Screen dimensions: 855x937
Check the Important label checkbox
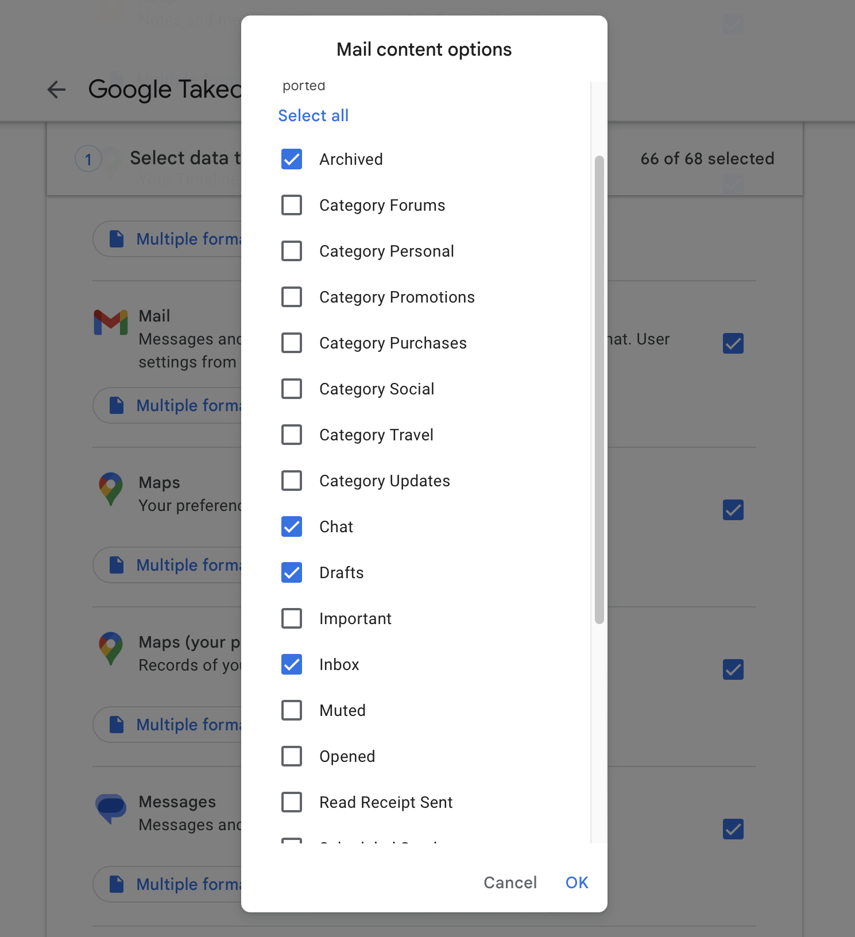tap(292, 618)
